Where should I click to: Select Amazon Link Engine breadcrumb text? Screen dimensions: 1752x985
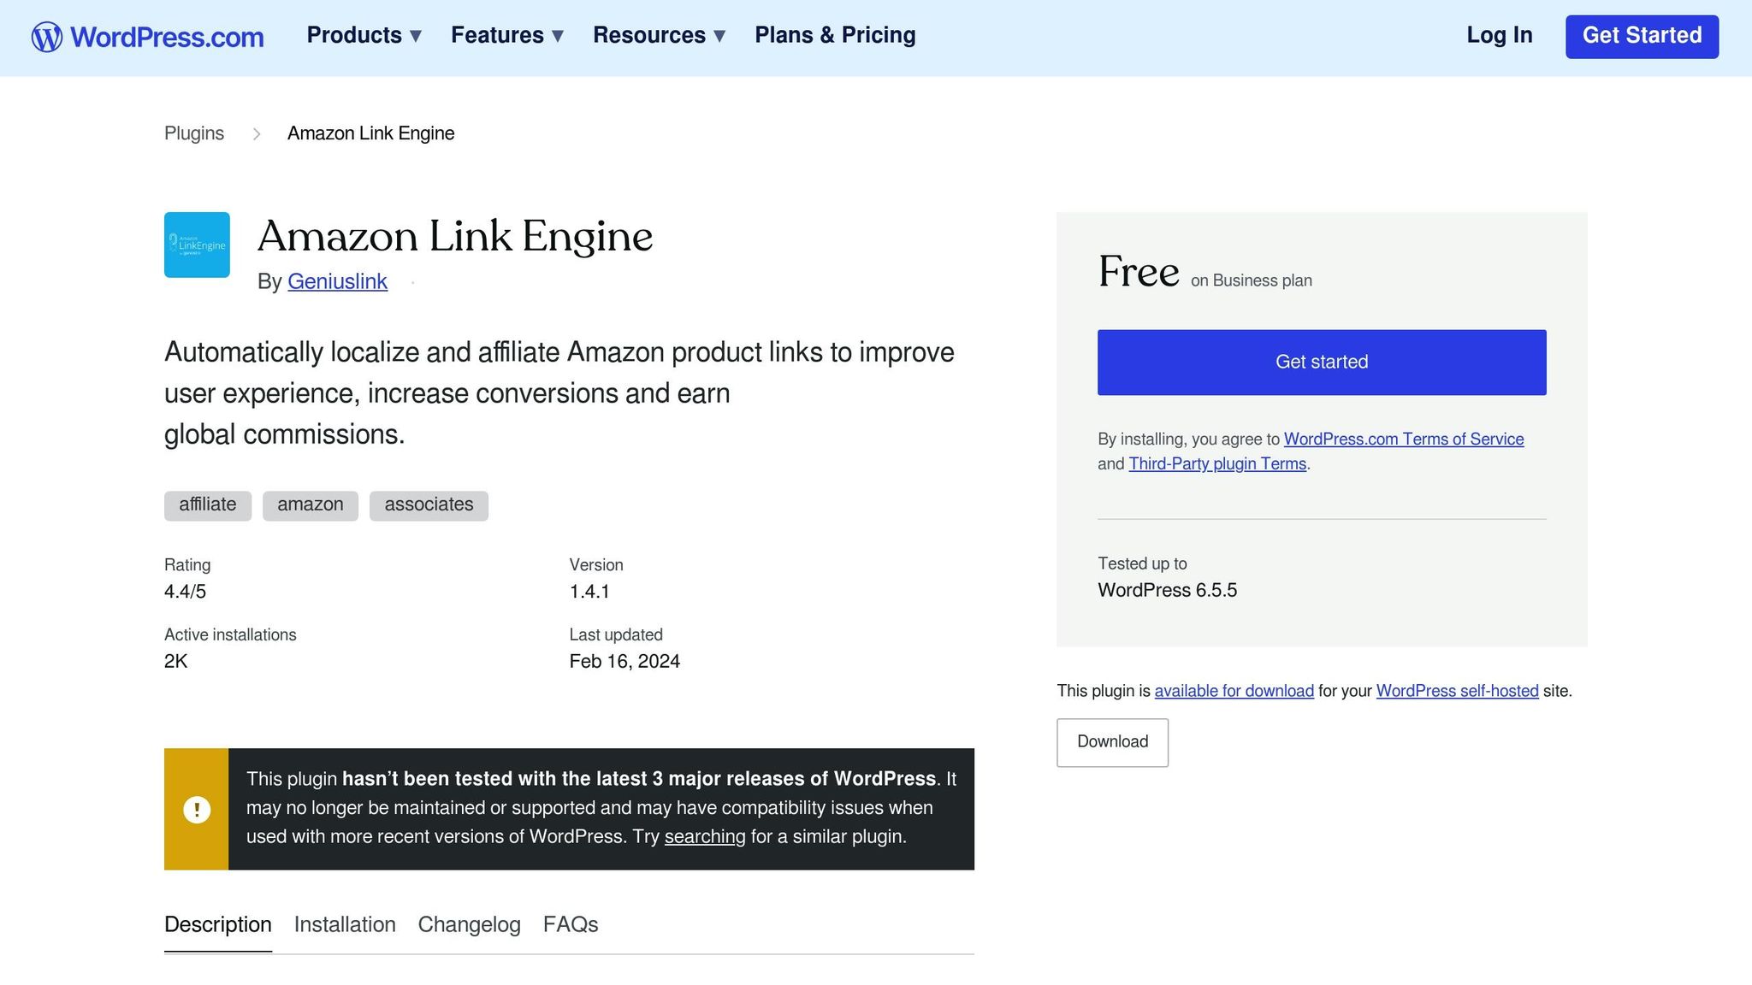pos(370,133)
